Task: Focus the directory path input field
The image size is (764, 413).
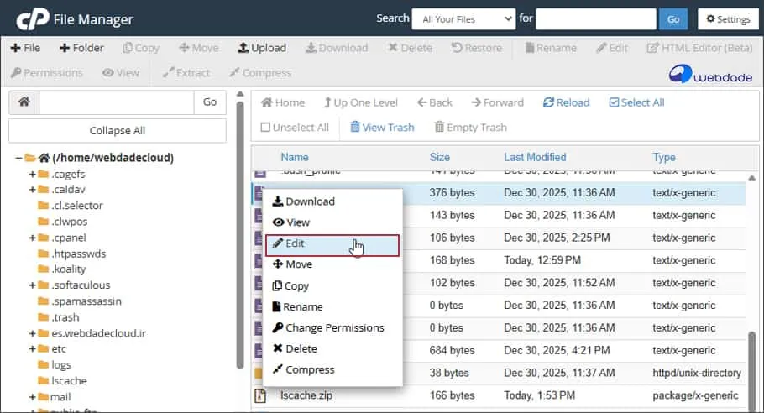Action: click(x=117, y=102)
